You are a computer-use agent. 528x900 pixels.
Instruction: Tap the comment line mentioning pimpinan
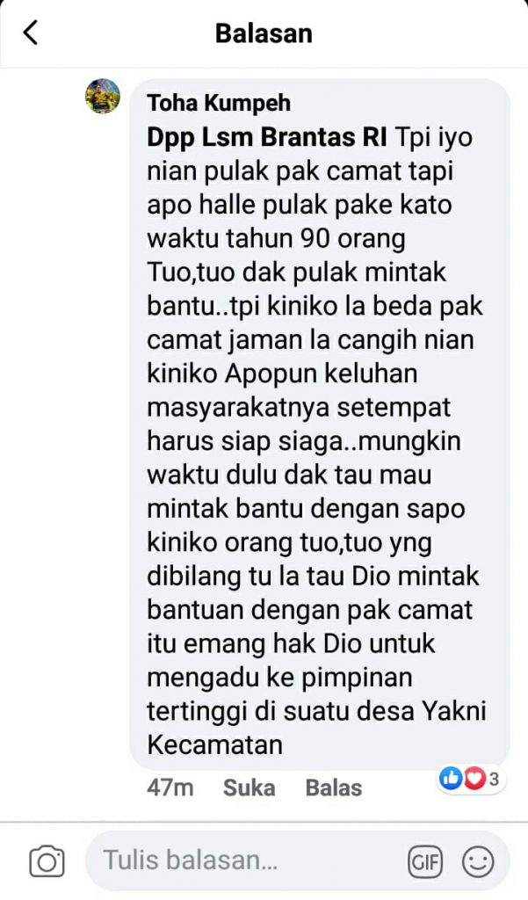pos(279,678)
